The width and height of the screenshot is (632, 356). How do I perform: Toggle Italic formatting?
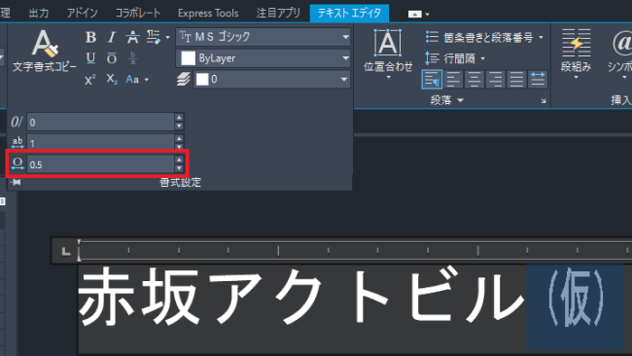click(x=112, y=37)
